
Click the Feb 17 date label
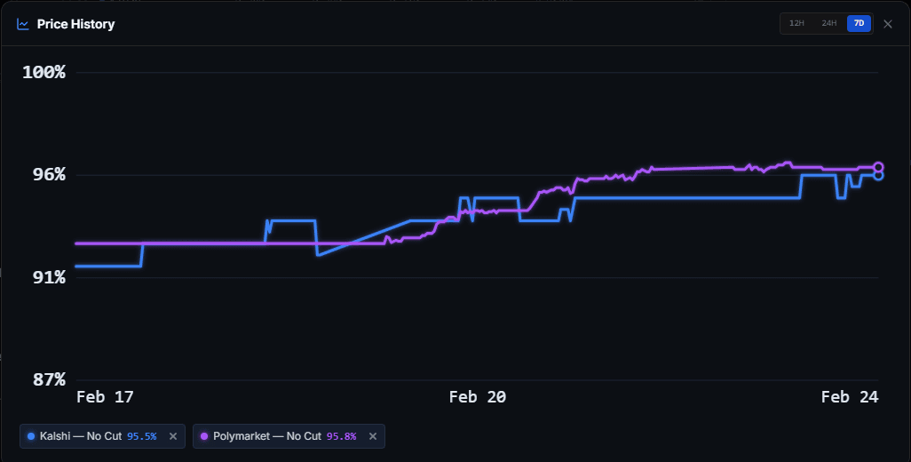(105, 397)
